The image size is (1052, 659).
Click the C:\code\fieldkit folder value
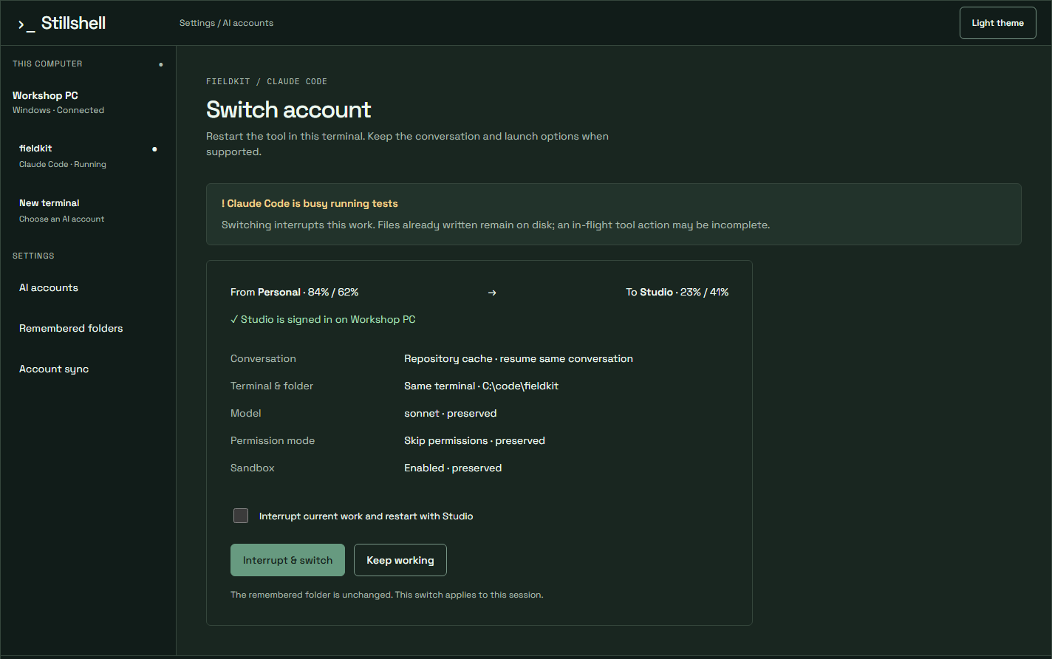point(520,386)
